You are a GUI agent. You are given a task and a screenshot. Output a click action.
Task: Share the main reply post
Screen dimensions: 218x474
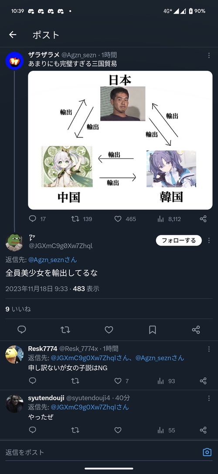(196, 330)
